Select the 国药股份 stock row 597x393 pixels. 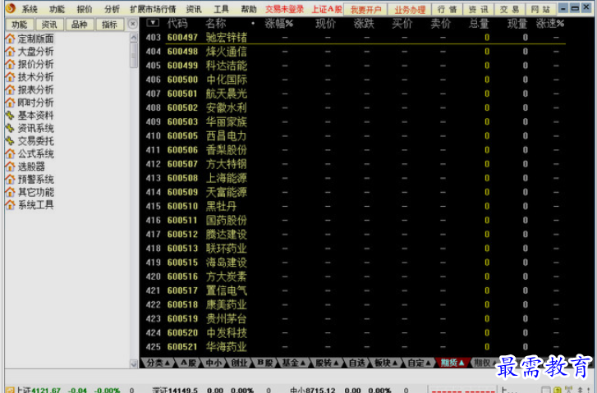pos(355,220)
